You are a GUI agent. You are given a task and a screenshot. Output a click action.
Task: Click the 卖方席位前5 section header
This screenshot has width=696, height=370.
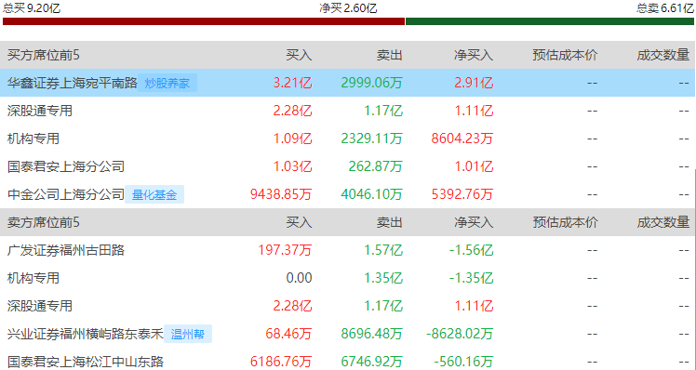tap(44, 222)
